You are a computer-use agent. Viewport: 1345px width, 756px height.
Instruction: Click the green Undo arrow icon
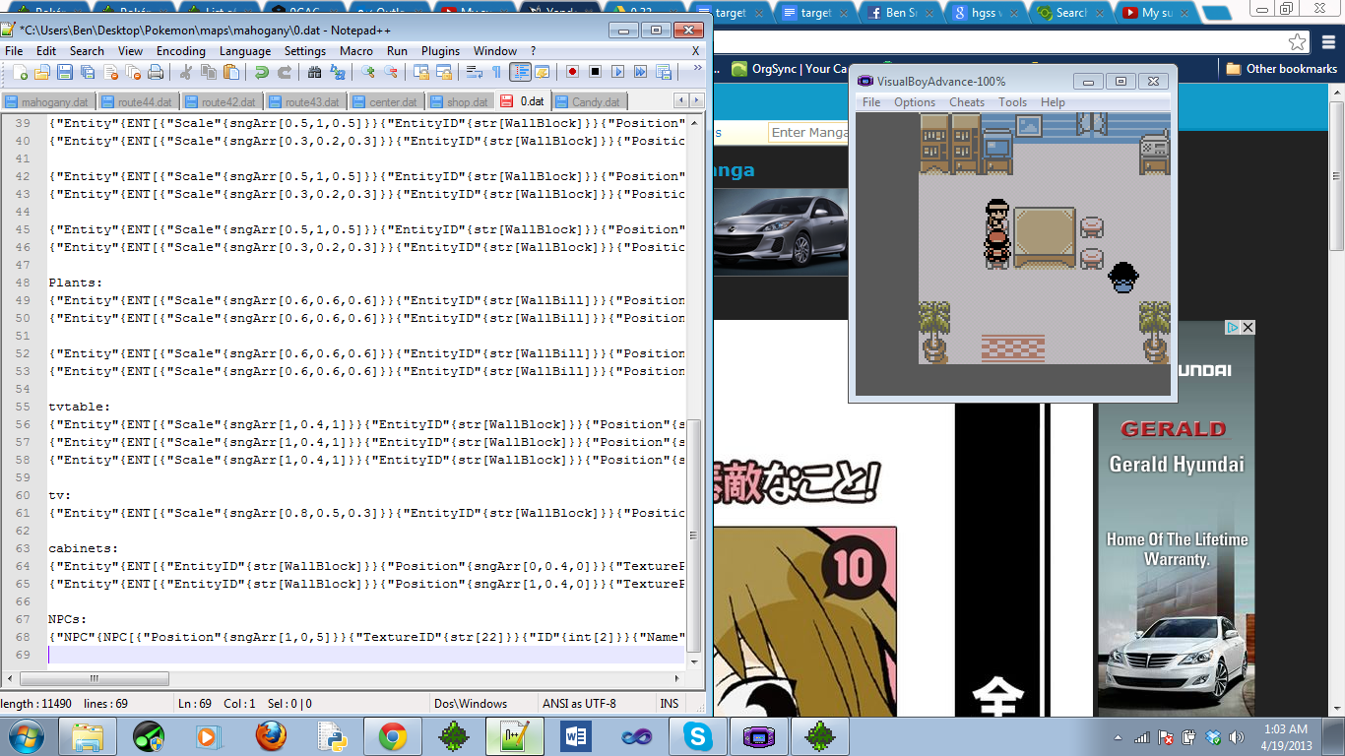point(261,72)
